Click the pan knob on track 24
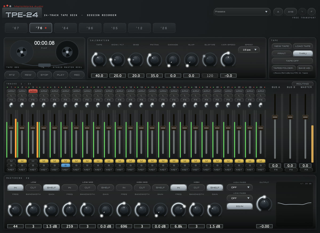The width and height of the screenshot is (320, 233). click(261, 105)
